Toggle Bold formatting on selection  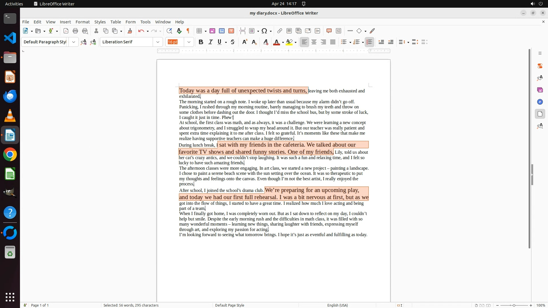[201, 42]
